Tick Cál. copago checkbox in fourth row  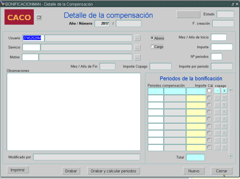coord(209,112)
